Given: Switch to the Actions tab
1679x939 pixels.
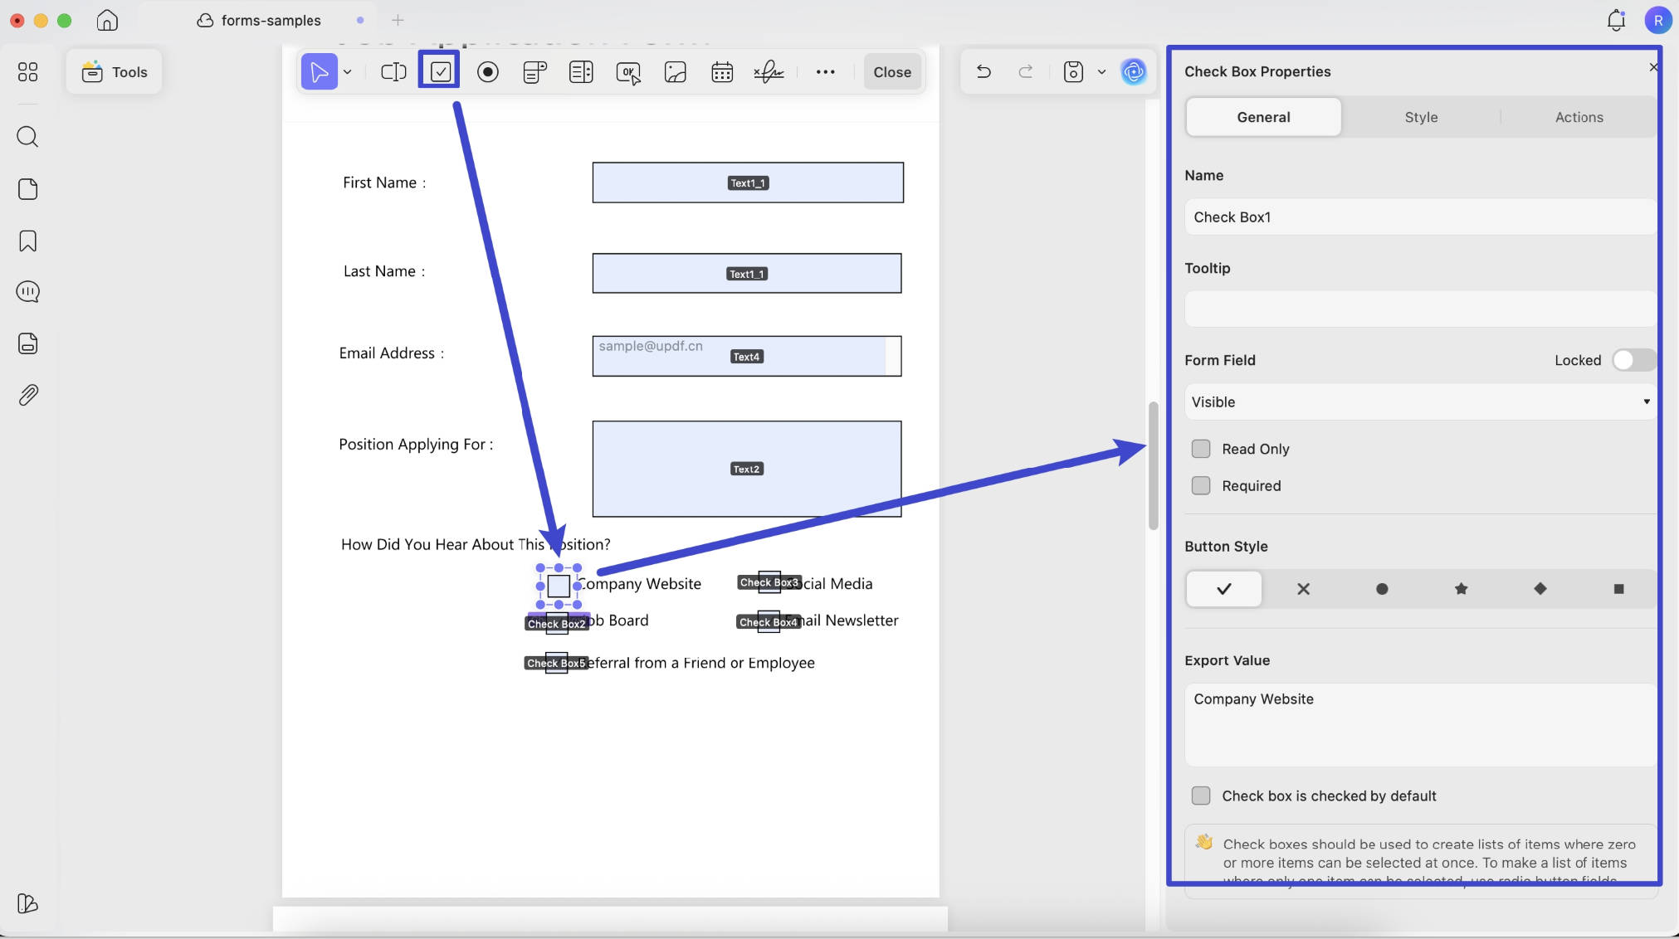Looking at the screenshot, I should pyautogui.click(x=1579, y=117).
